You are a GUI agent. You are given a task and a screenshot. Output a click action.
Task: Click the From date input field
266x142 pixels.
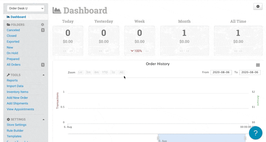pos(221,72)
